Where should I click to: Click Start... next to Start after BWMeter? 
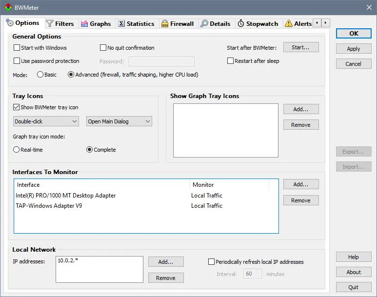tap(301, 47)
